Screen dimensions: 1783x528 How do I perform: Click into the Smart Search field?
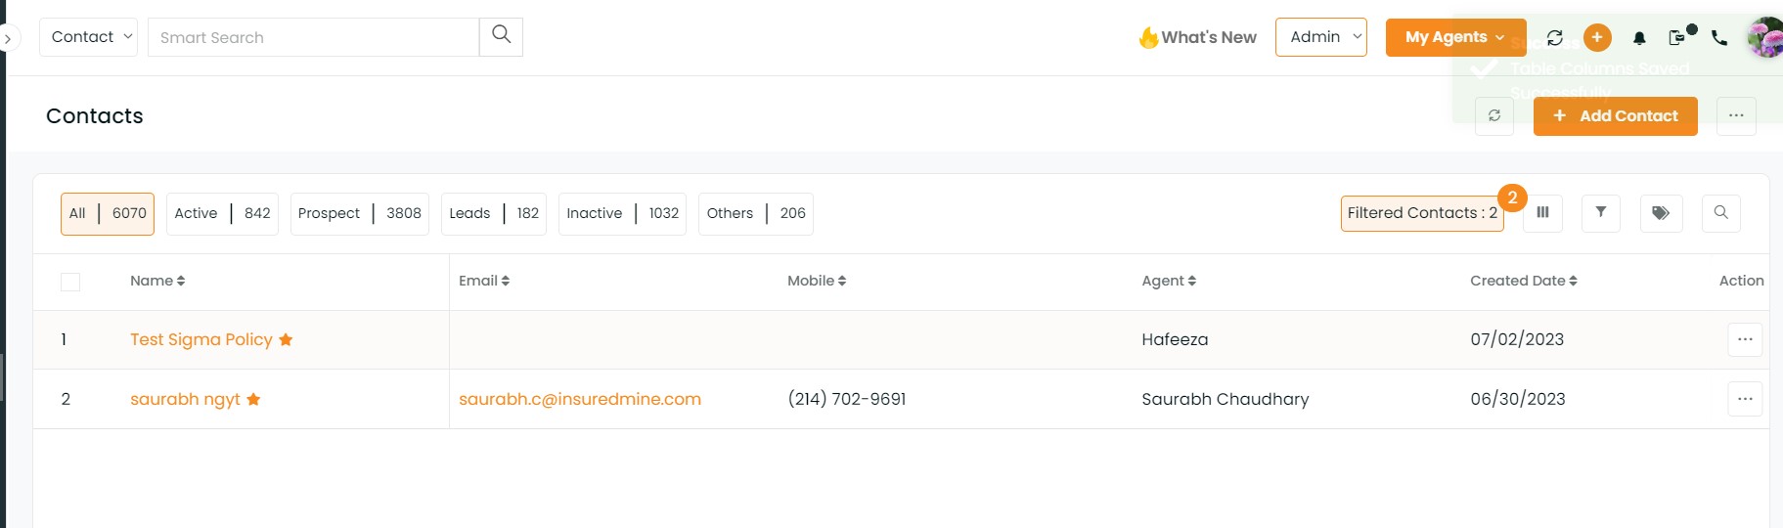[x=313, y=37]
